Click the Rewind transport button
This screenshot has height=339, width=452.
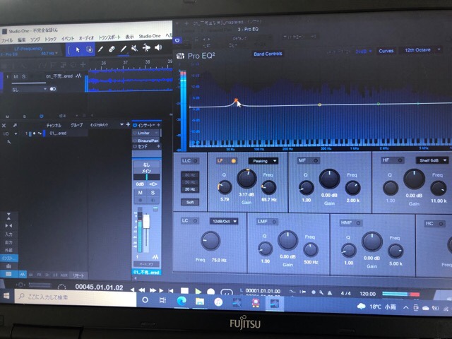pyautogui.click(x=142, y=290)
